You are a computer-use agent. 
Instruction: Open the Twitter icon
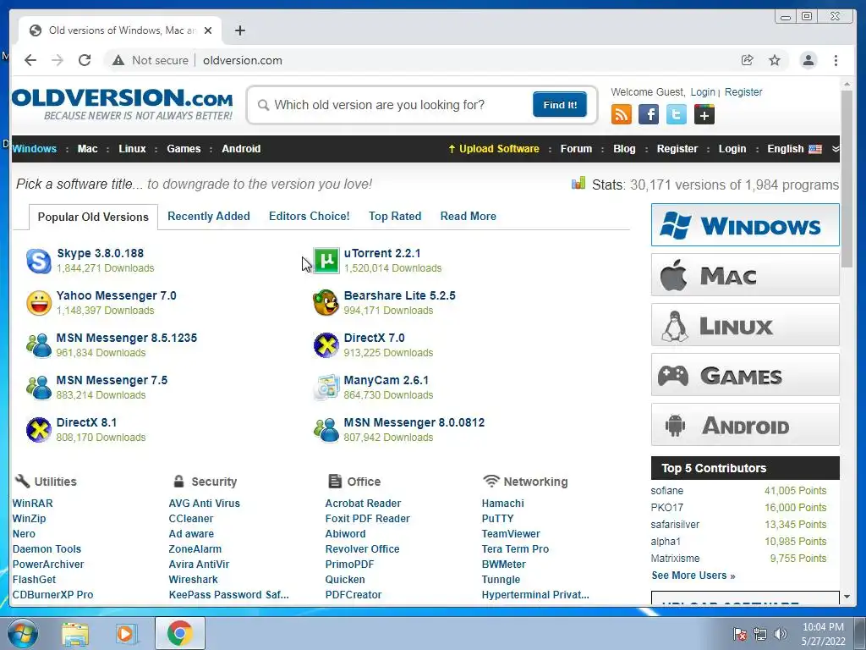(676, 114)
